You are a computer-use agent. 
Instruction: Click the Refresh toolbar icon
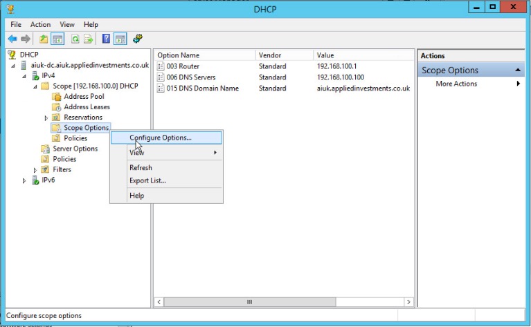[x=75, y=39]
